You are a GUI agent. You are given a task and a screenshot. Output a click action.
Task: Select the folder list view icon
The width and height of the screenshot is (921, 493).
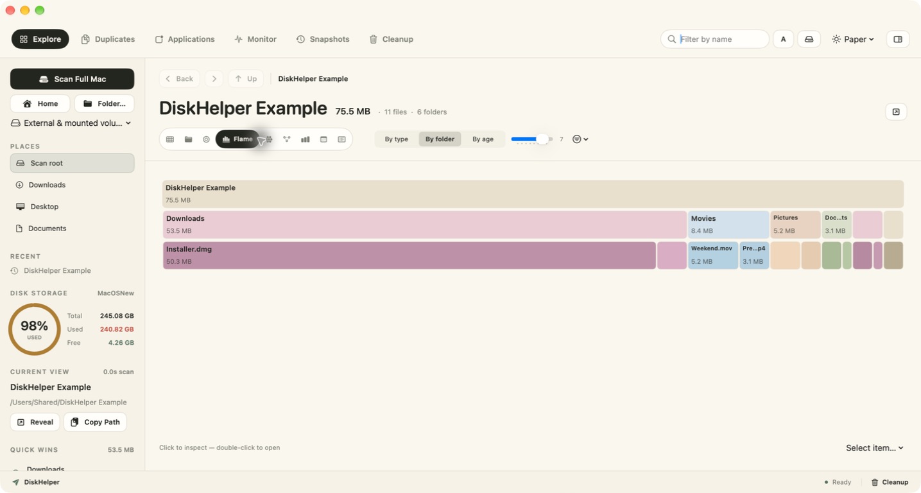188,139
